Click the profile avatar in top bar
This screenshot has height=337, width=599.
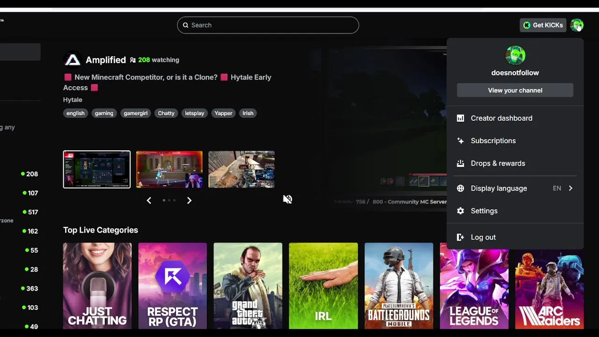point(577,25)
